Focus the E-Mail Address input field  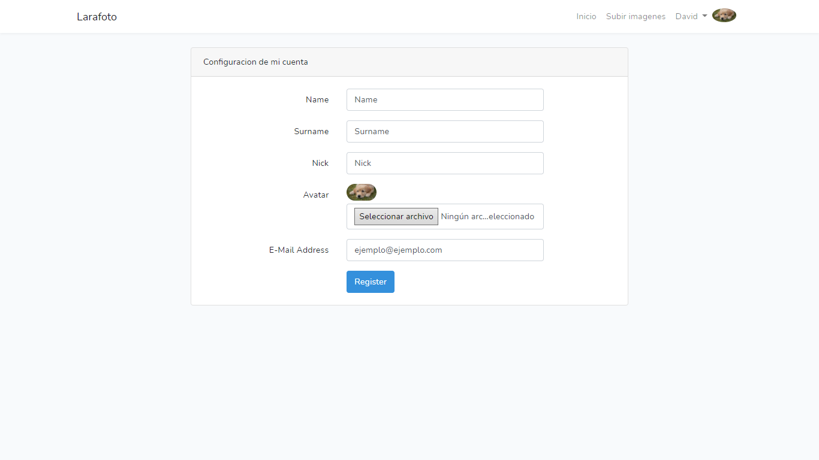(x=445, y=250)
